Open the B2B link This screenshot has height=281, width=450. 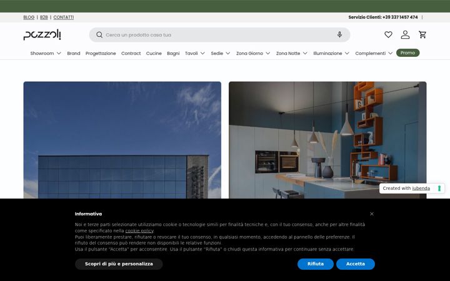pyautogui.click(x=44, y=17)
